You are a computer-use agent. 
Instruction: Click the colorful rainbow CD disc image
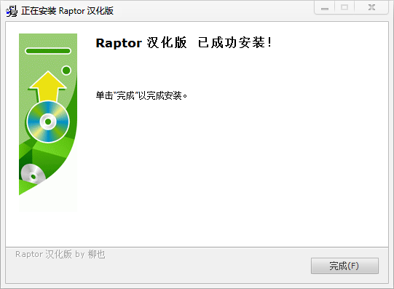pos(48,122)
